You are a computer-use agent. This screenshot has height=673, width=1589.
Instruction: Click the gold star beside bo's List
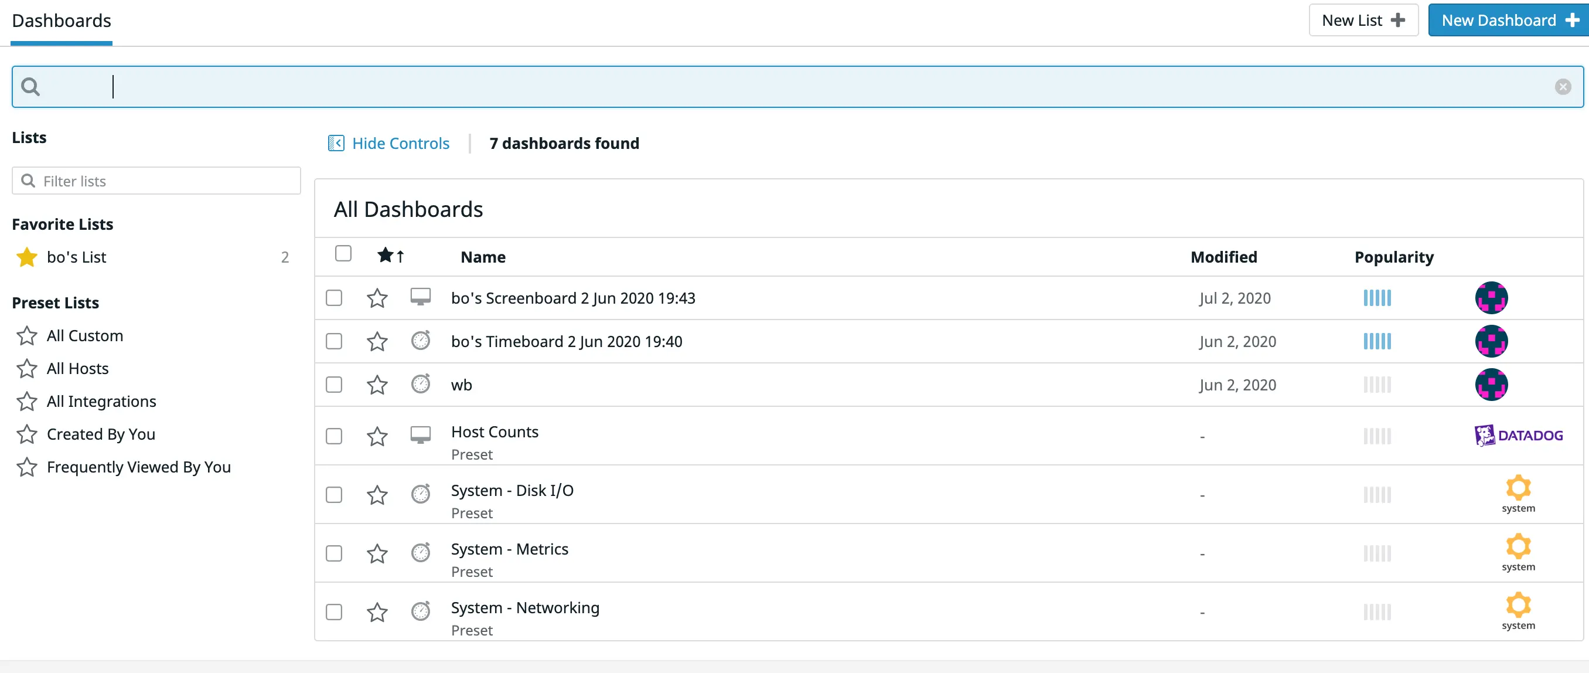pyautogui.click(x=26, y=257)
